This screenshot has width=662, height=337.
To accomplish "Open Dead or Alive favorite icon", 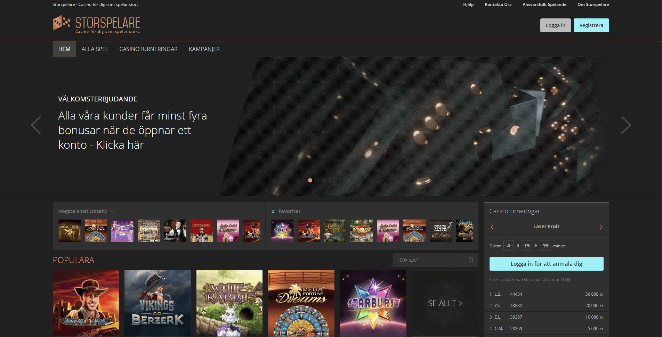I will 441,231.
